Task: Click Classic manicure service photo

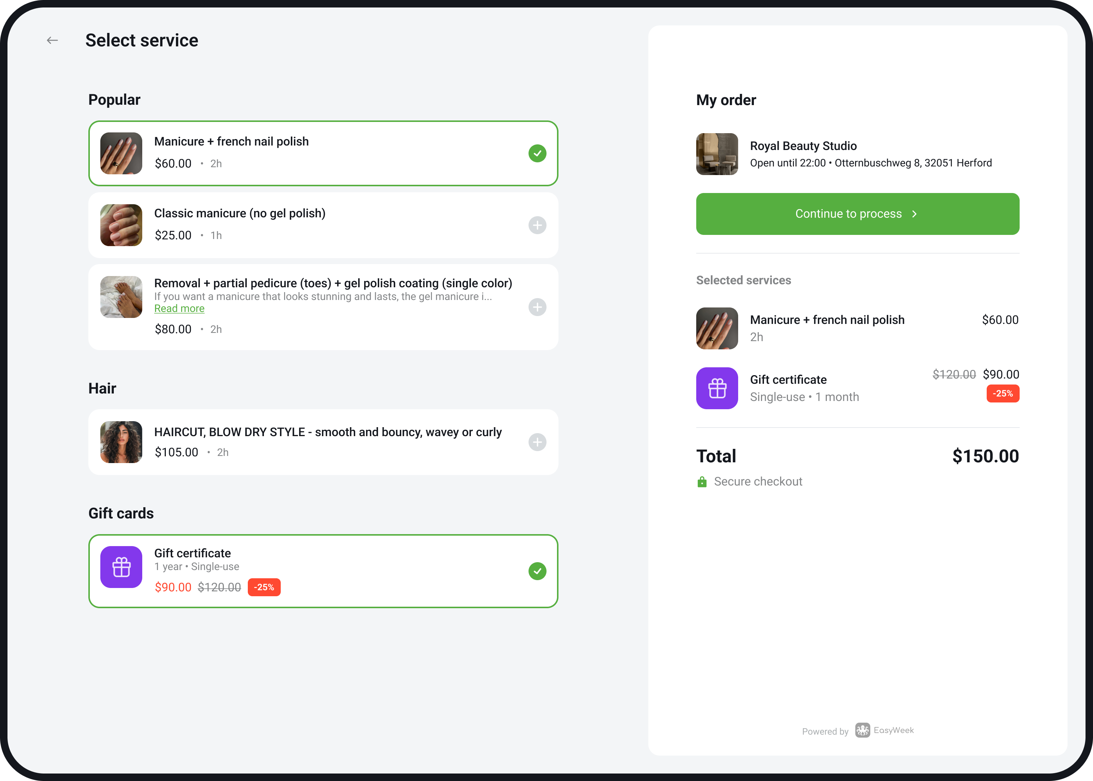Action: (x=121, y=225)
